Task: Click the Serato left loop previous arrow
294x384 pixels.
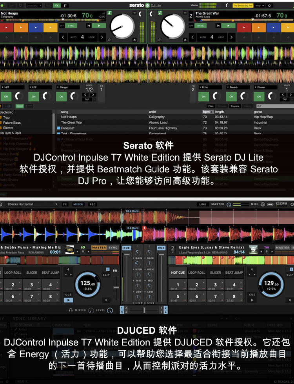Action: (x=63, y=37)
